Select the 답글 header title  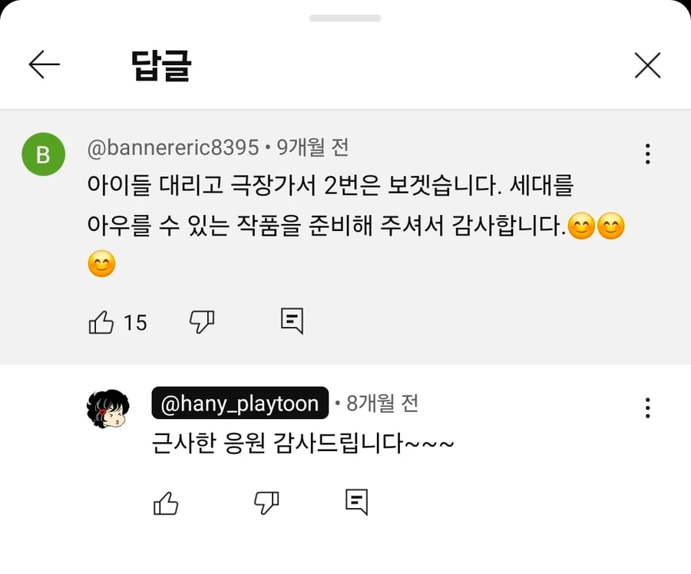pyautogui.click(x=161, y=68)
